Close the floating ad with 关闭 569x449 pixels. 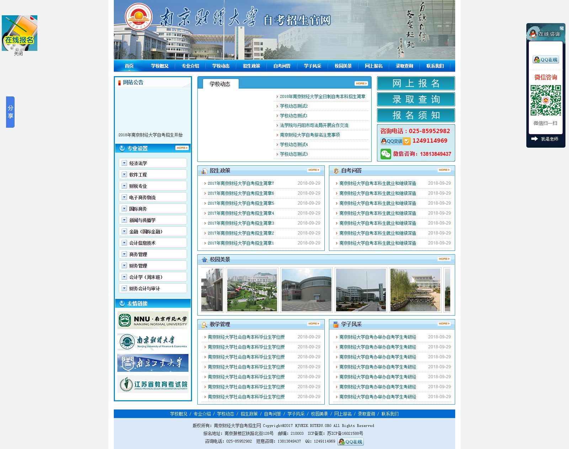[x=18, y=54]
